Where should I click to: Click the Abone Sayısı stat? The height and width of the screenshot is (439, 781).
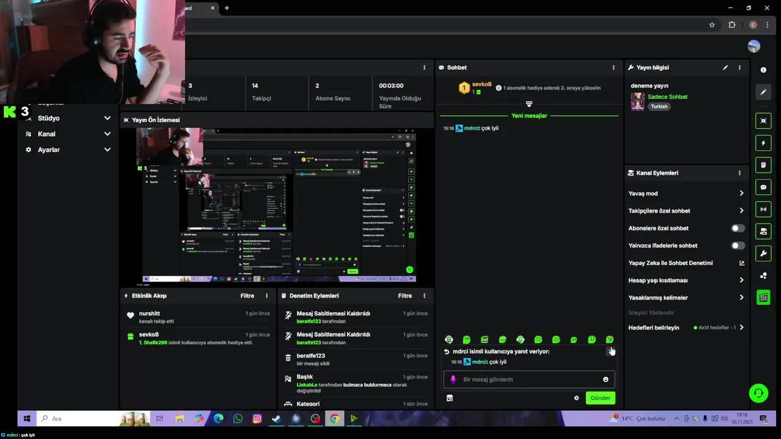click(340, 91)
